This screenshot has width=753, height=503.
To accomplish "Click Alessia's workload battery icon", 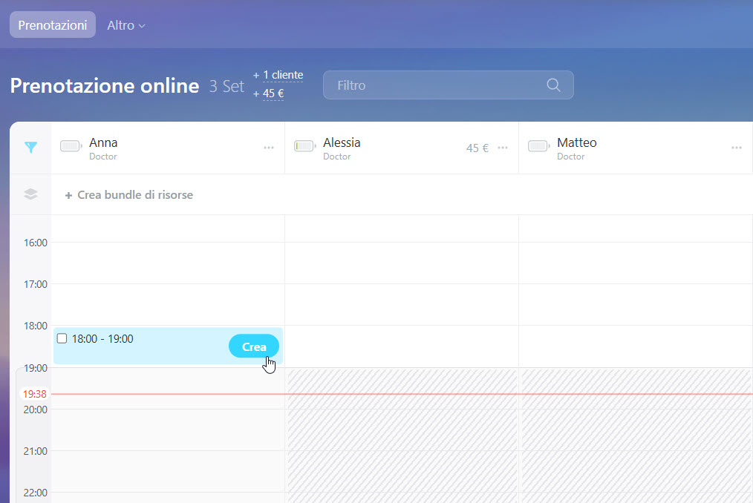I will click(x=305, y=146).
